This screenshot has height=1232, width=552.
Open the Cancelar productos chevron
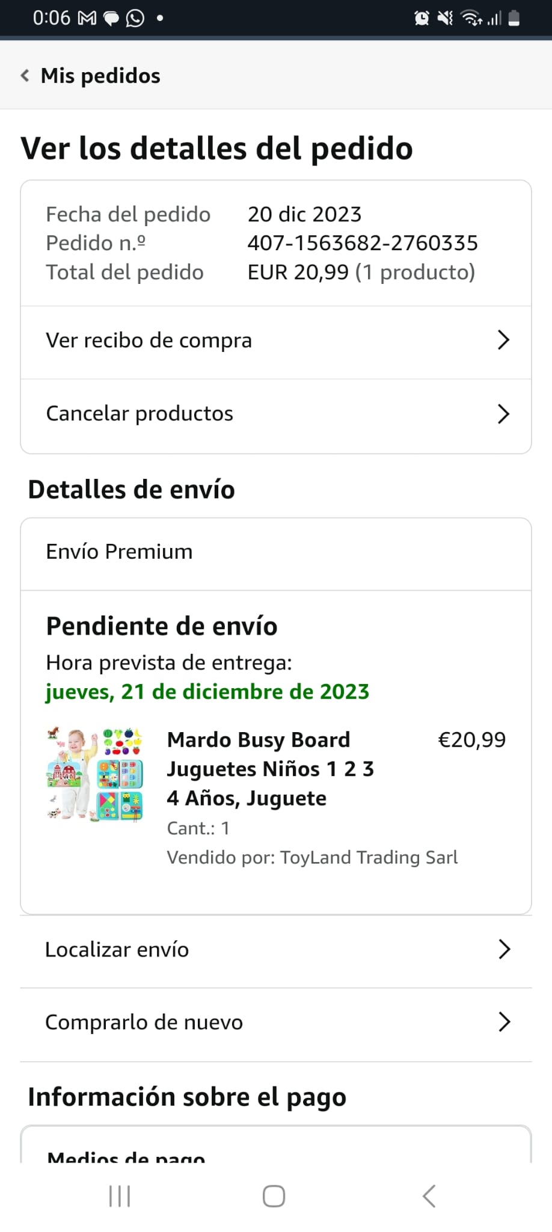[x=503, y=414]
